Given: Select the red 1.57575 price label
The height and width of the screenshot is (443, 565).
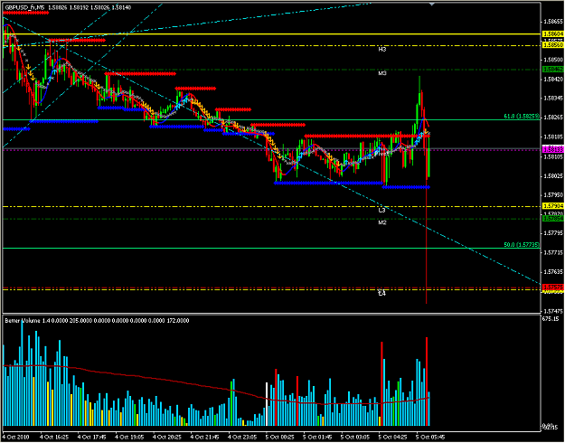Looking at the screenshot, I should 553,287.
